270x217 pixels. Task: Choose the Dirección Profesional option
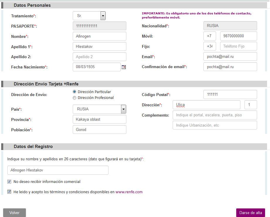(x=74, y=98)
